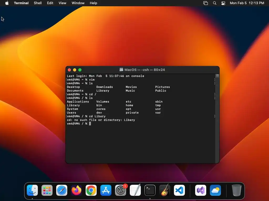Minimize Terminal with the yellow button
The width and height of the screenshot is (269, 201).
tap(75, 70)
